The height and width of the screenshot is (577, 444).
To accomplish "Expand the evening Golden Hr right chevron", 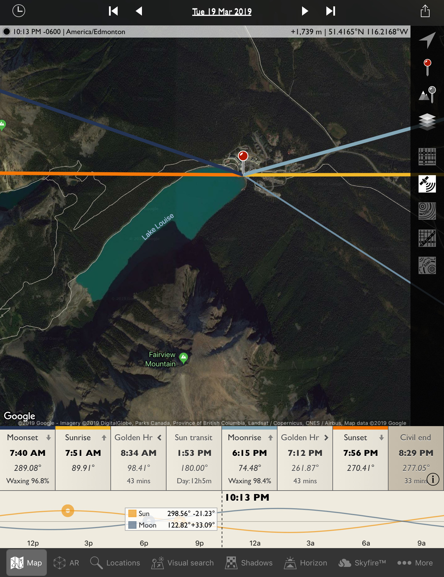I will point(326,438).
